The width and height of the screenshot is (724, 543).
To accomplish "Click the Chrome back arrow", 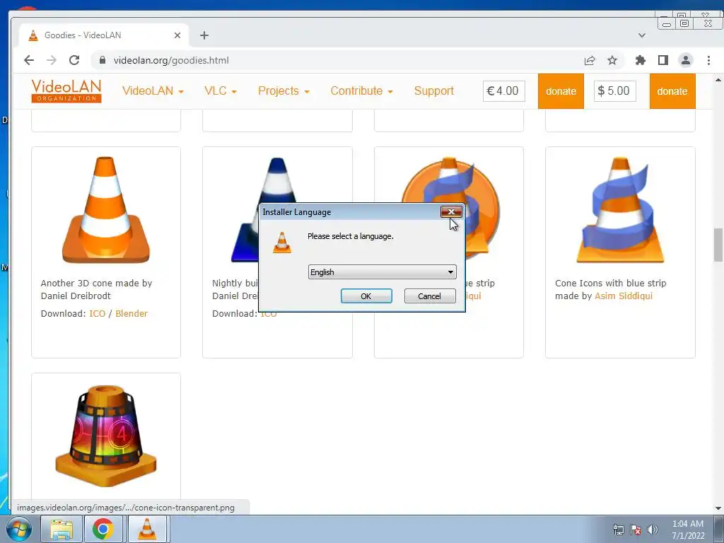I will click(29, 60).
